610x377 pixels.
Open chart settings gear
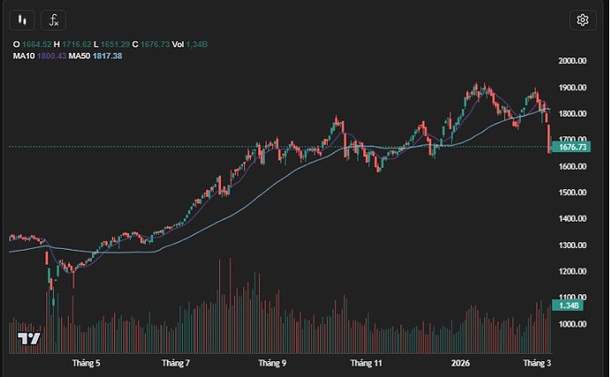click(583, 19)
